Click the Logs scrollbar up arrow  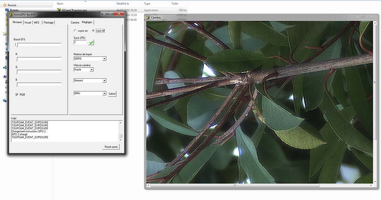(121, 123)
